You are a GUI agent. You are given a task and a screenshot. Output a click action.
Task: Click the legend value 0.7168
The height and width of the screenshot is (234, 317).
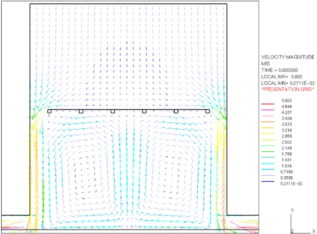(286, 172)
